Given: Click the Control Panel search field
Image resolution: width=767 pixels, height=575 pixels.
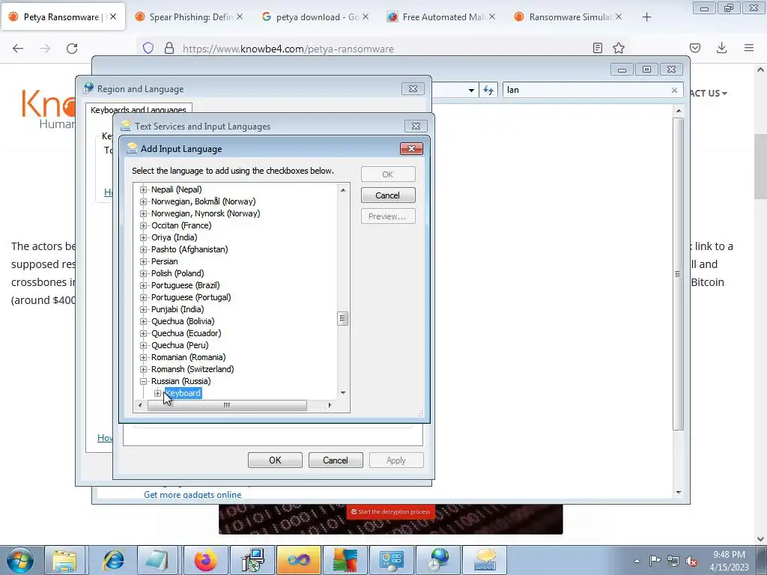Looking at the screenshot, I should coord(586,90).
